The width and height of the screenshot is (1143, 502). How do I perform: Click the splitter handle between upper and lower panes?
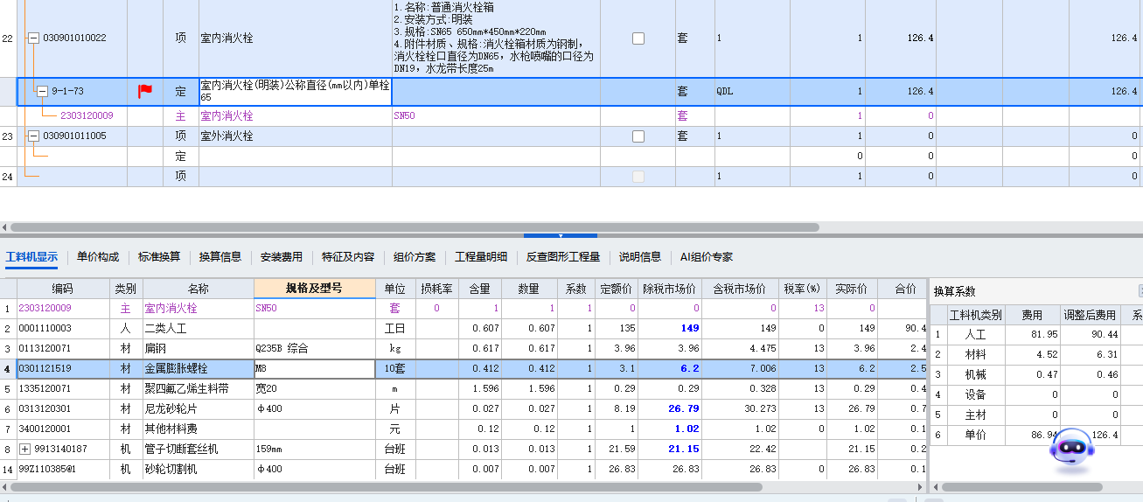560,235
